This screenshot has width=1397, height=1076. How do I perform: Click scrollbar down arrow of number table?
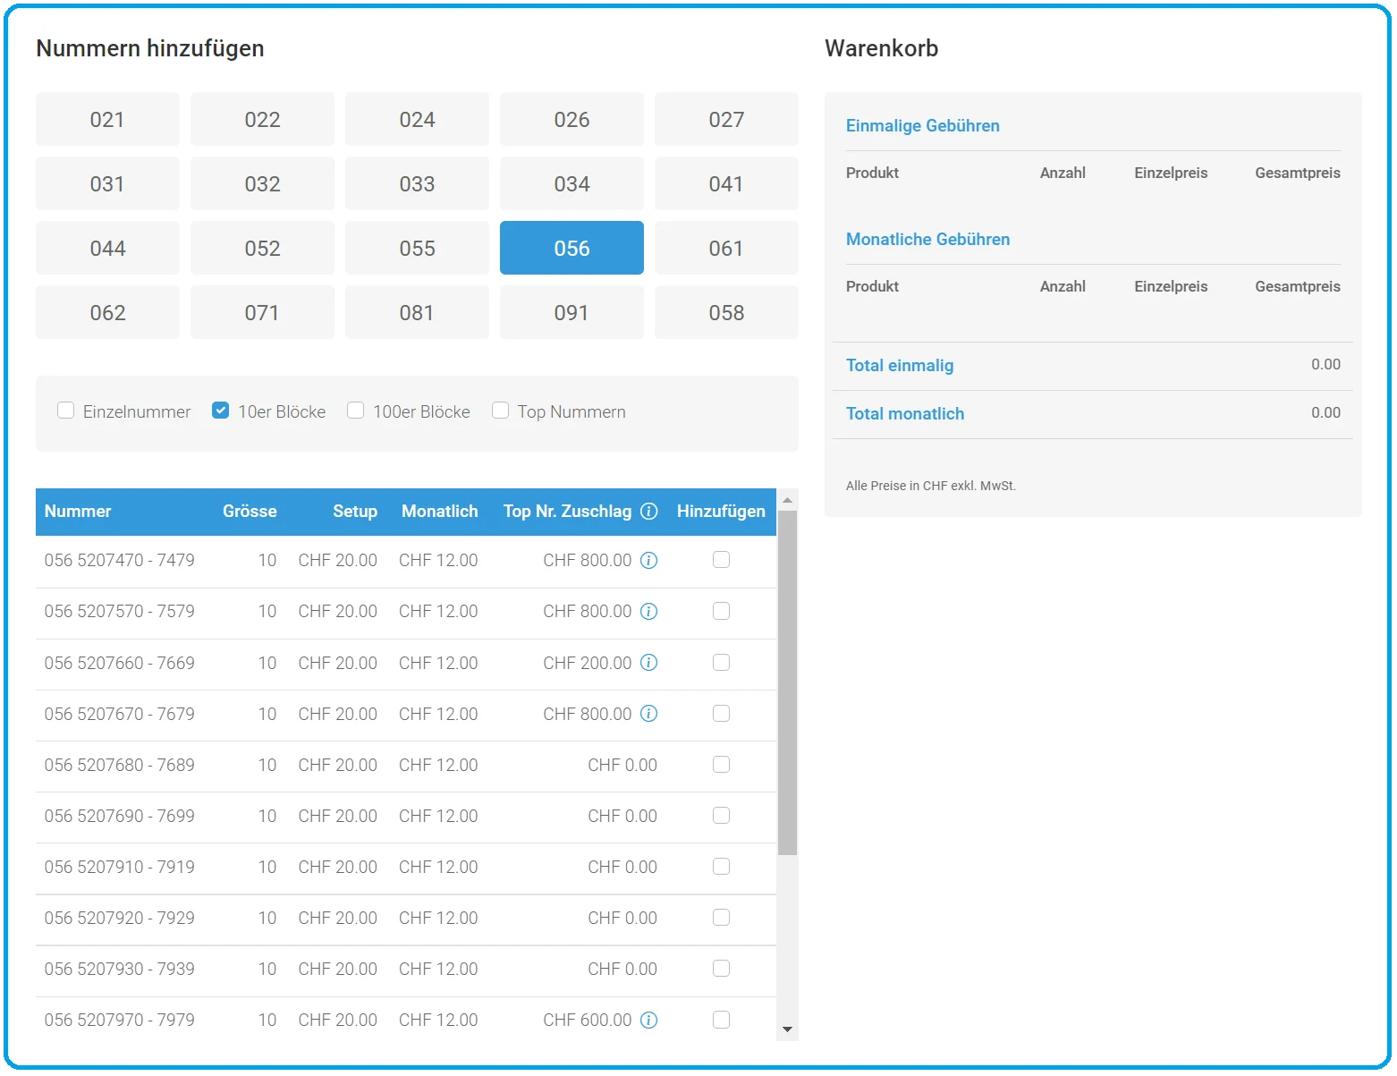point(787,1029)
